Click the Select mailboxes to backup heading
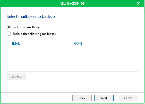 tap(31, 17)
